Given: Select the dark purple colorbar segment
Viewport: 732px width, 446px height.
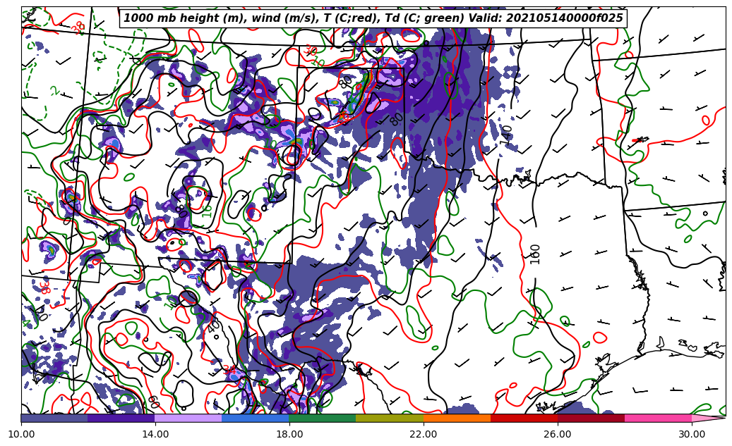Looking at the screenshot, I should click(121, 418).
